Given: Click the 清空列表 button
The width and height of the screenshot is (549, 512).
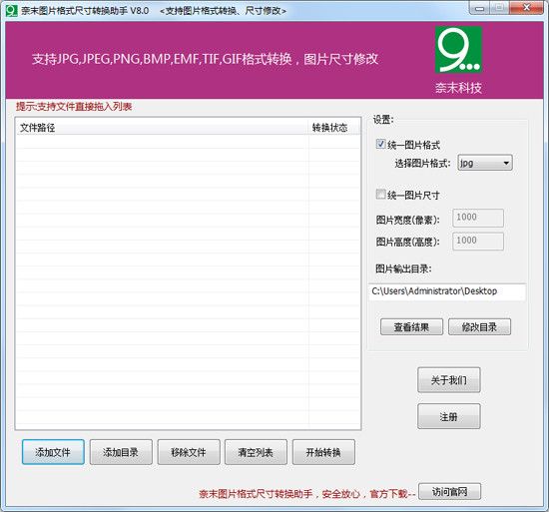Looking at the screenshot, I should tap(256, 452).
